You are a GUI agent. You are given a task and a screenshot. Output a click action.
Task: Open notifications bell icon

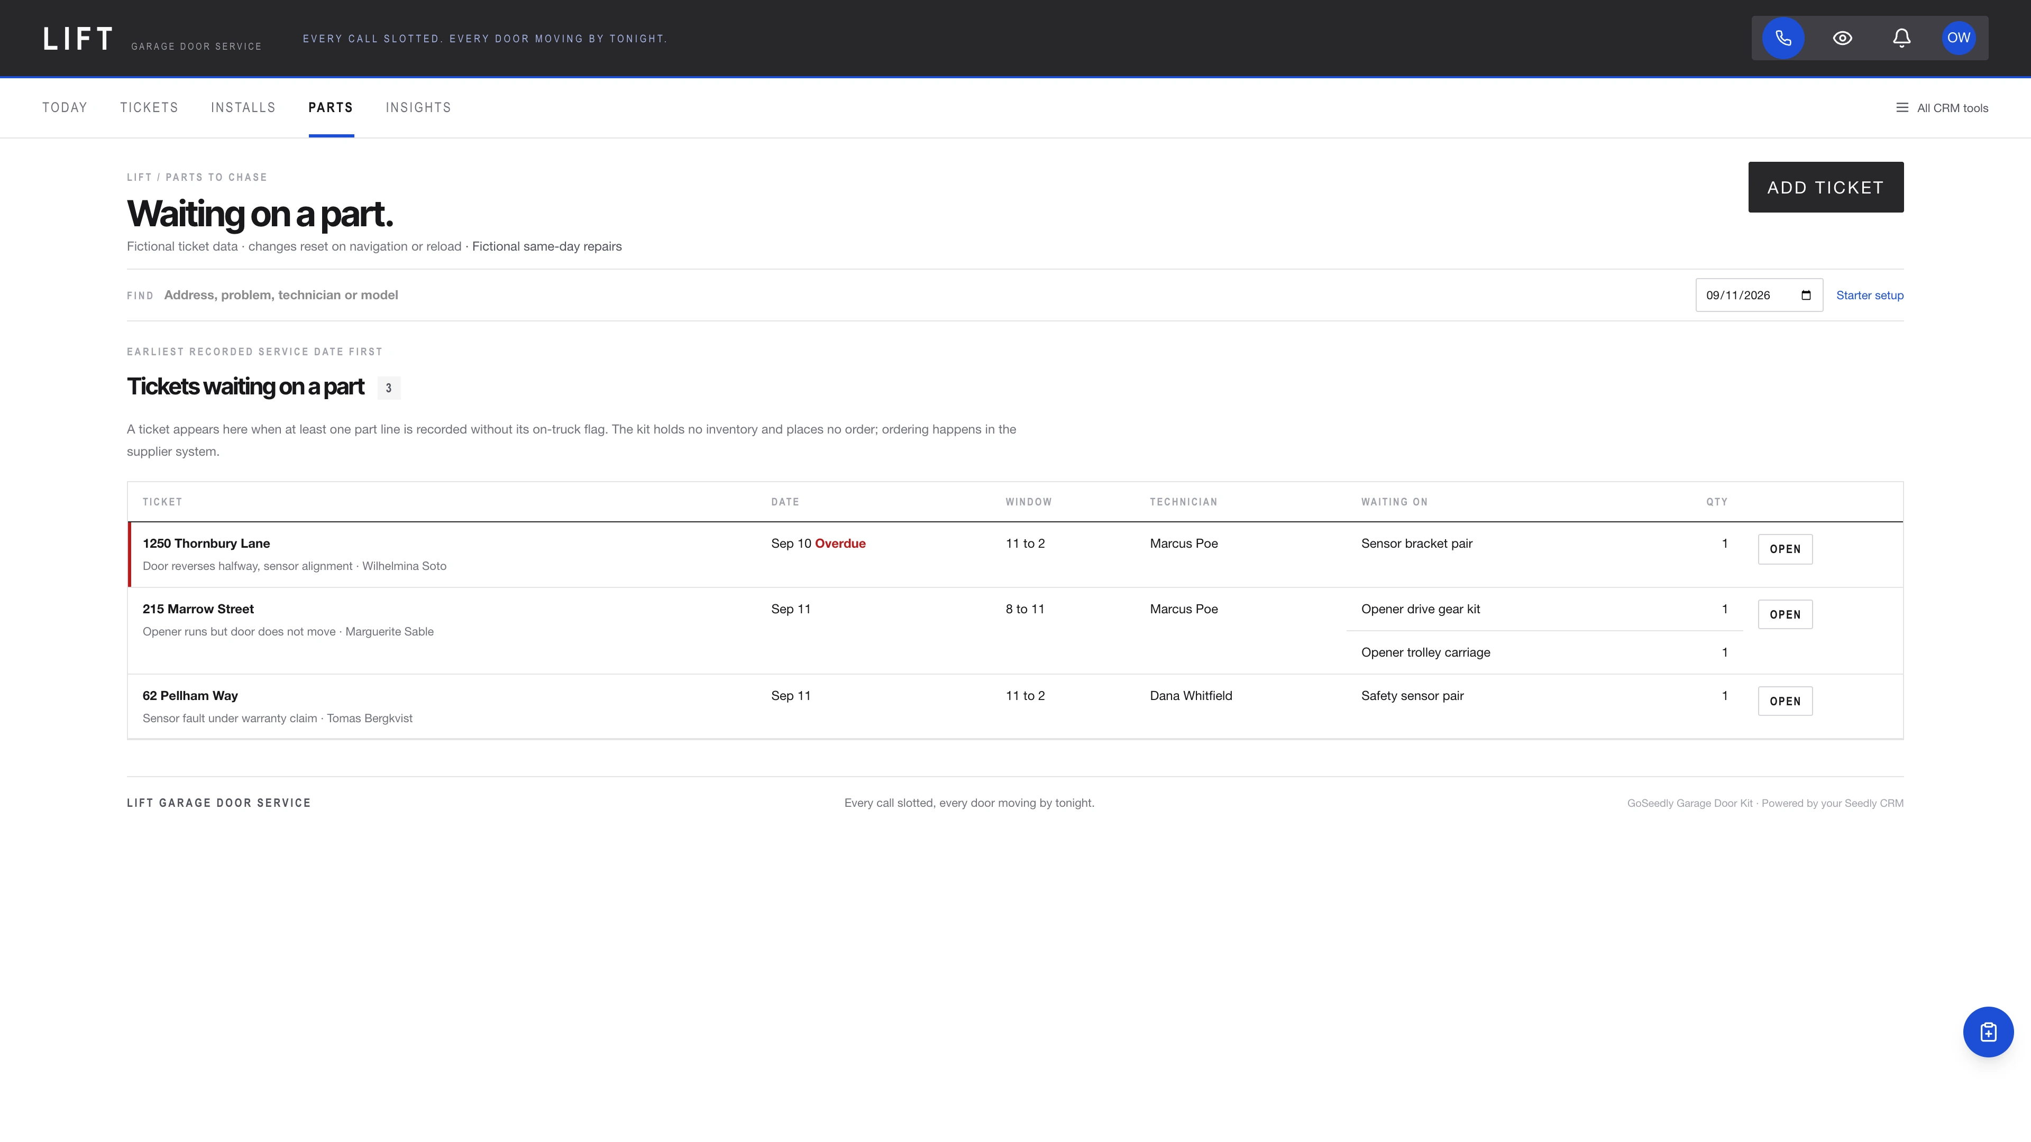(1901, 38)
